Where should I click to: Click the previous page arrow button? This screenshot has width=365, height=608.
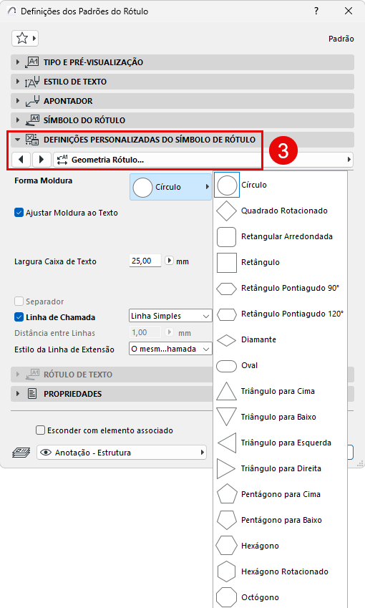[21, 160]
